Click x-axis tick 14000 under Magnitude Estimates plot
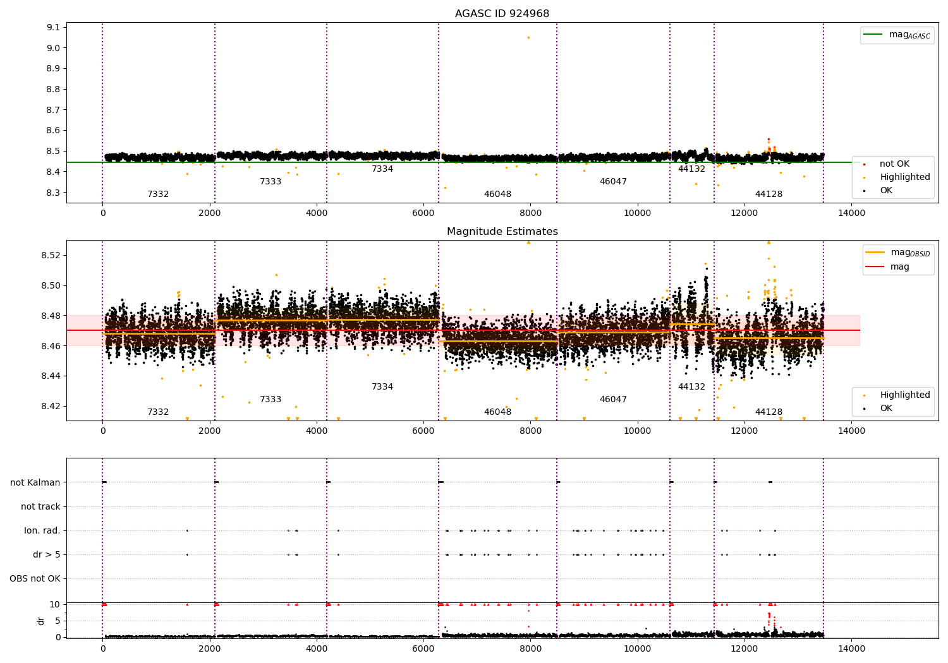The image size is (948, 663). [x=851, y=431]
